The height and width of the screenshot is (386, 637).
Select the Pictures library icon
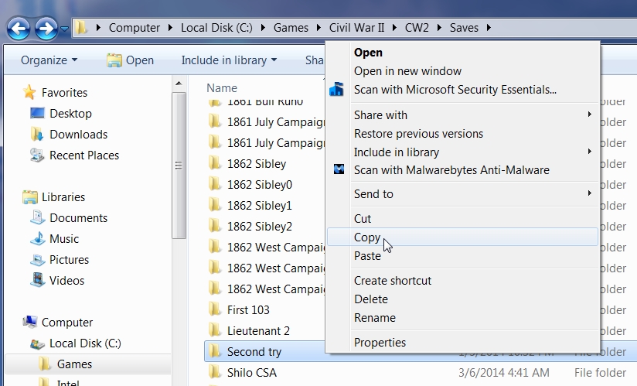coord(37,260)
